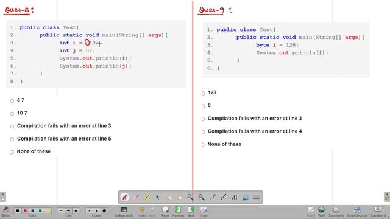390x219 pixels.
Task: Undo the last stroke
Action: [141, 212]
